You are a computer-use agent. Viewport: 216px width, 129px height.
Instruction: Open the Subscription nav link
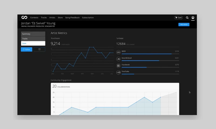tap(88, 18)
